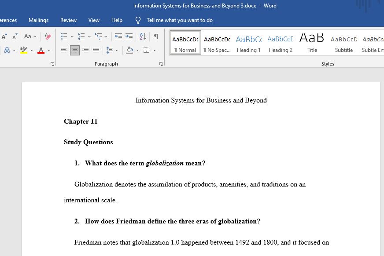Open the Review tab

coord(68,20)
